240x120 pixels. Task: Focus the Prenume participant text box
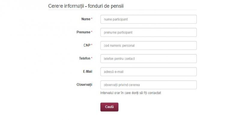[148, 32]
